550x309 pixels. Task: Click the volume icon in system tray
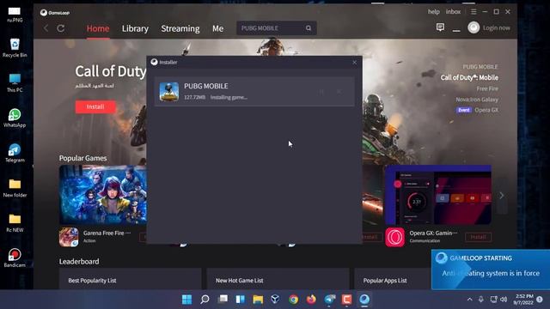[x=504, y=300]
